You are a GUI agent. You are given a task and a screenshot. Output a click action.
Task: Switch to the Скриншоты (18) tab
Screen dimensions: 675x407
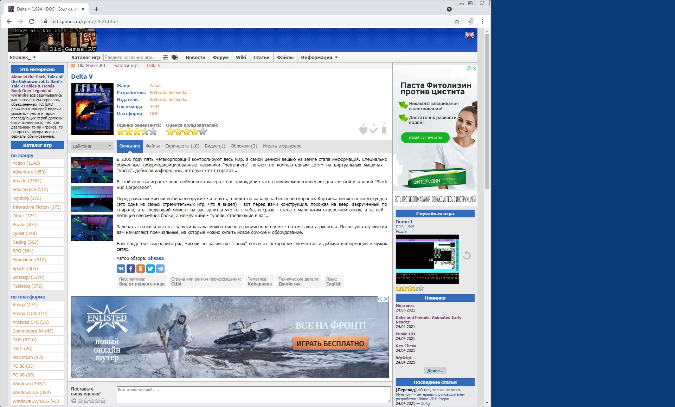(x=182, y=146)
